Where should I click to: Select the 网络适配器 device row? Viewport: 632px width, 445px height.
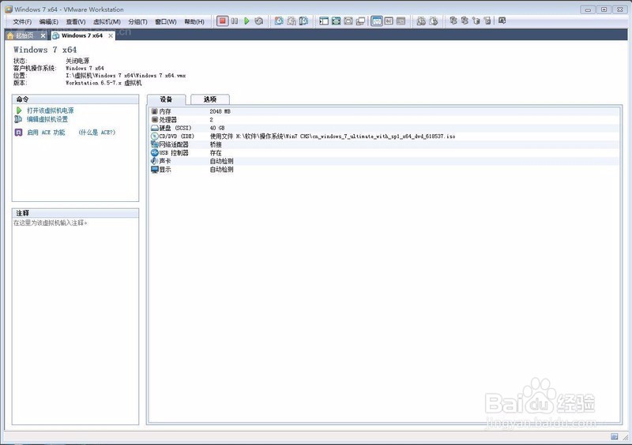click(384, 144)
